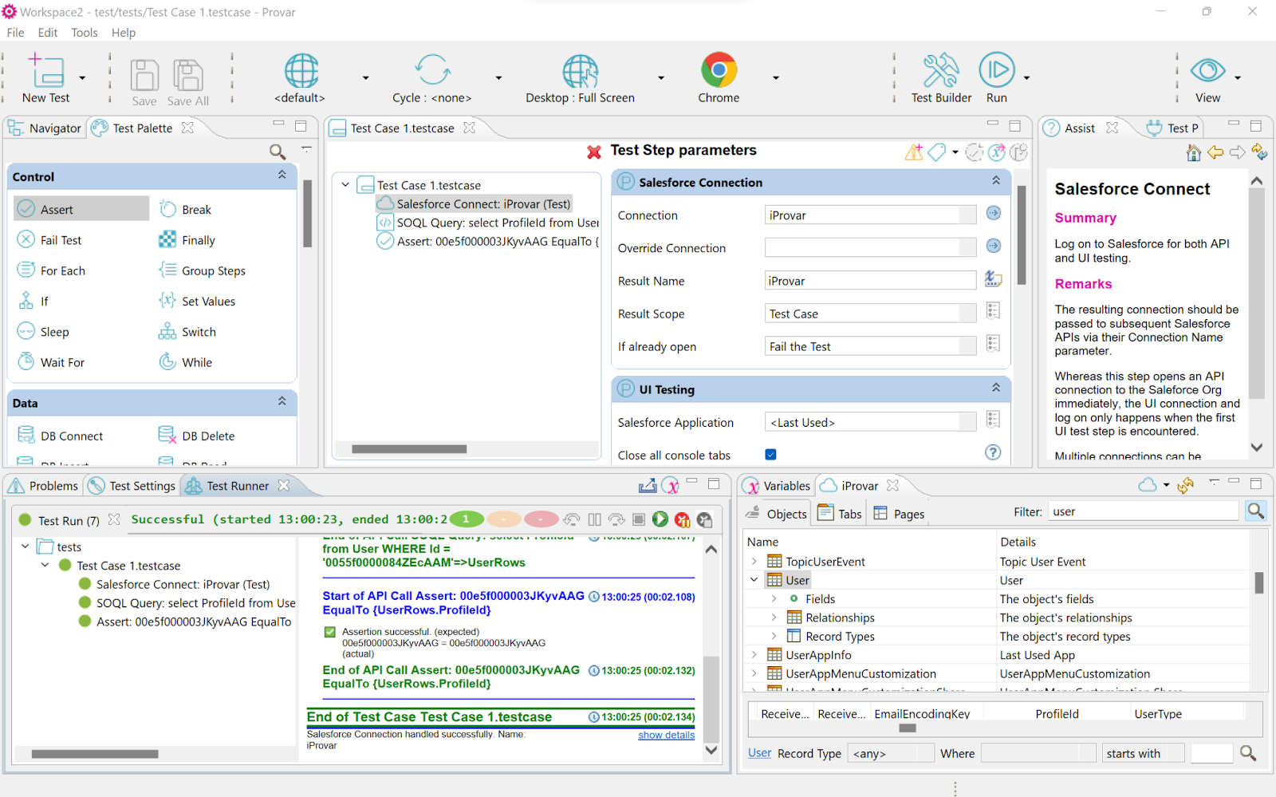The width and height of the screenshot is (1276, 797).
Task: Click the Cycle refresh icon
Action: [432, 70]
